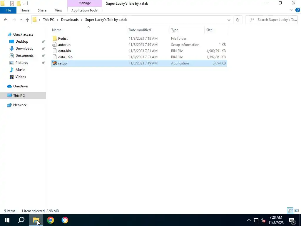This screenshot has height=226, width=301.
Task: Refresh the current folder view
Action: click(238, 20)
